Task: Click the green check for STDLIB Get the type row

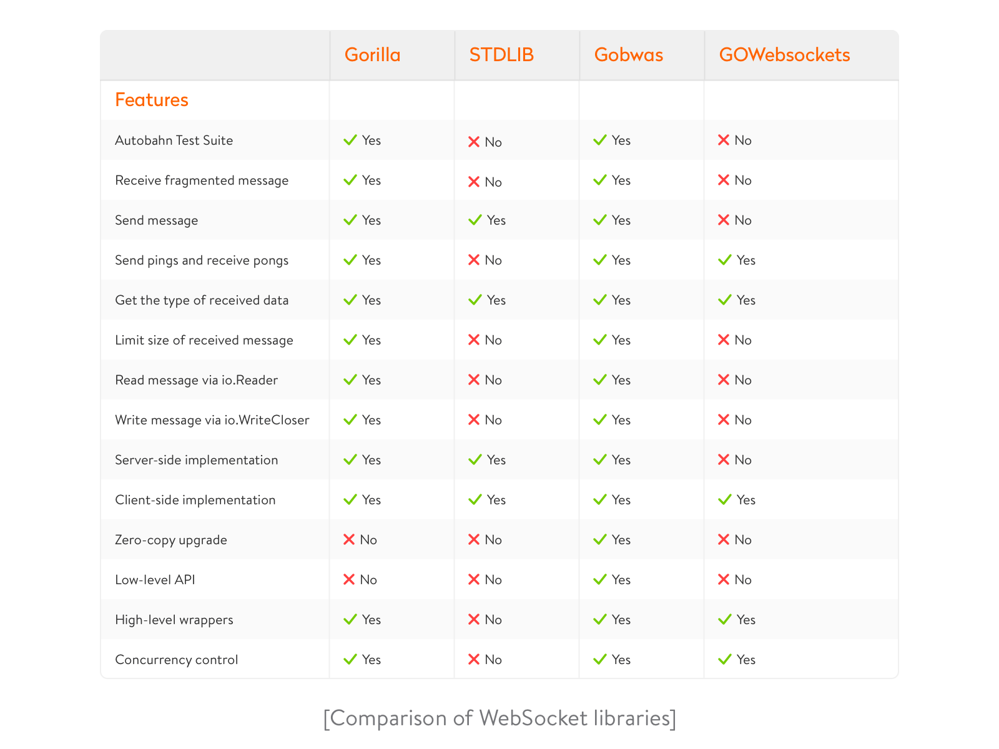Action: (x=475, y=300)
